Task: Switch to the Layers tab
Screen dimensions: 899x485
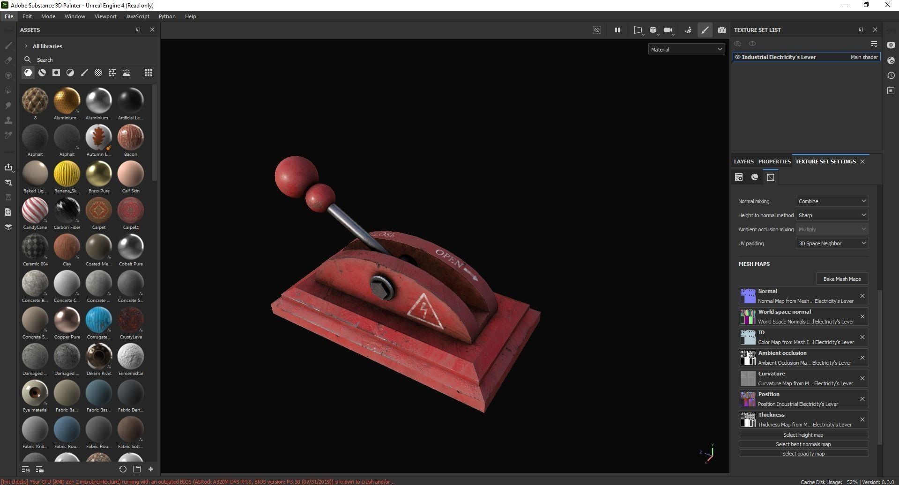Action: click(743, 162)
